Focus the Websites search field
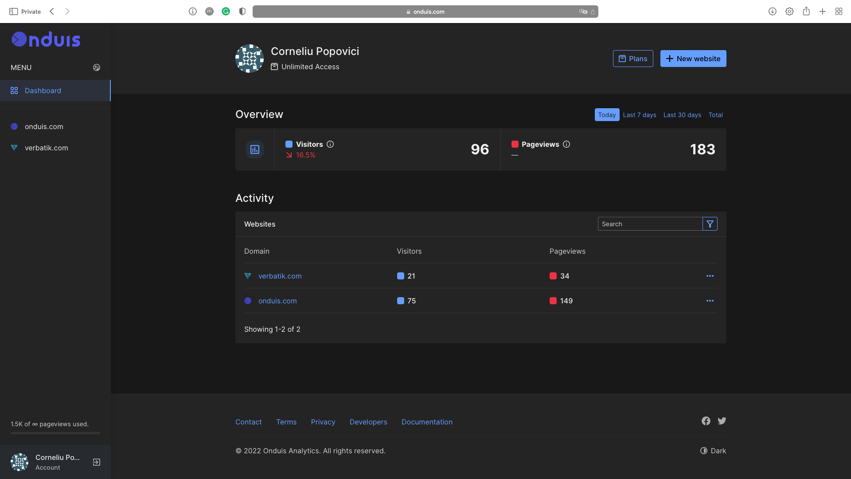Image resolution: width=851 pixels, height=479 pixels. [650, 224]
